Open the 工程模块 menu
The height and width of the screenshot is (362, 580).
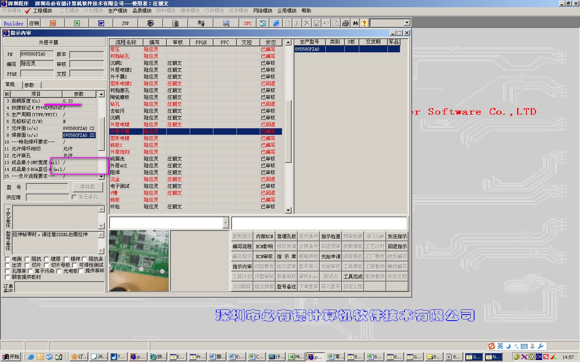42,11
